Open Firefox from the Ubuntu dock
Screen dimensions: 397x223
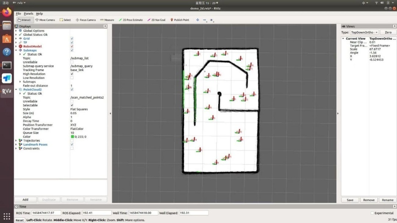[x=7, y=12]
